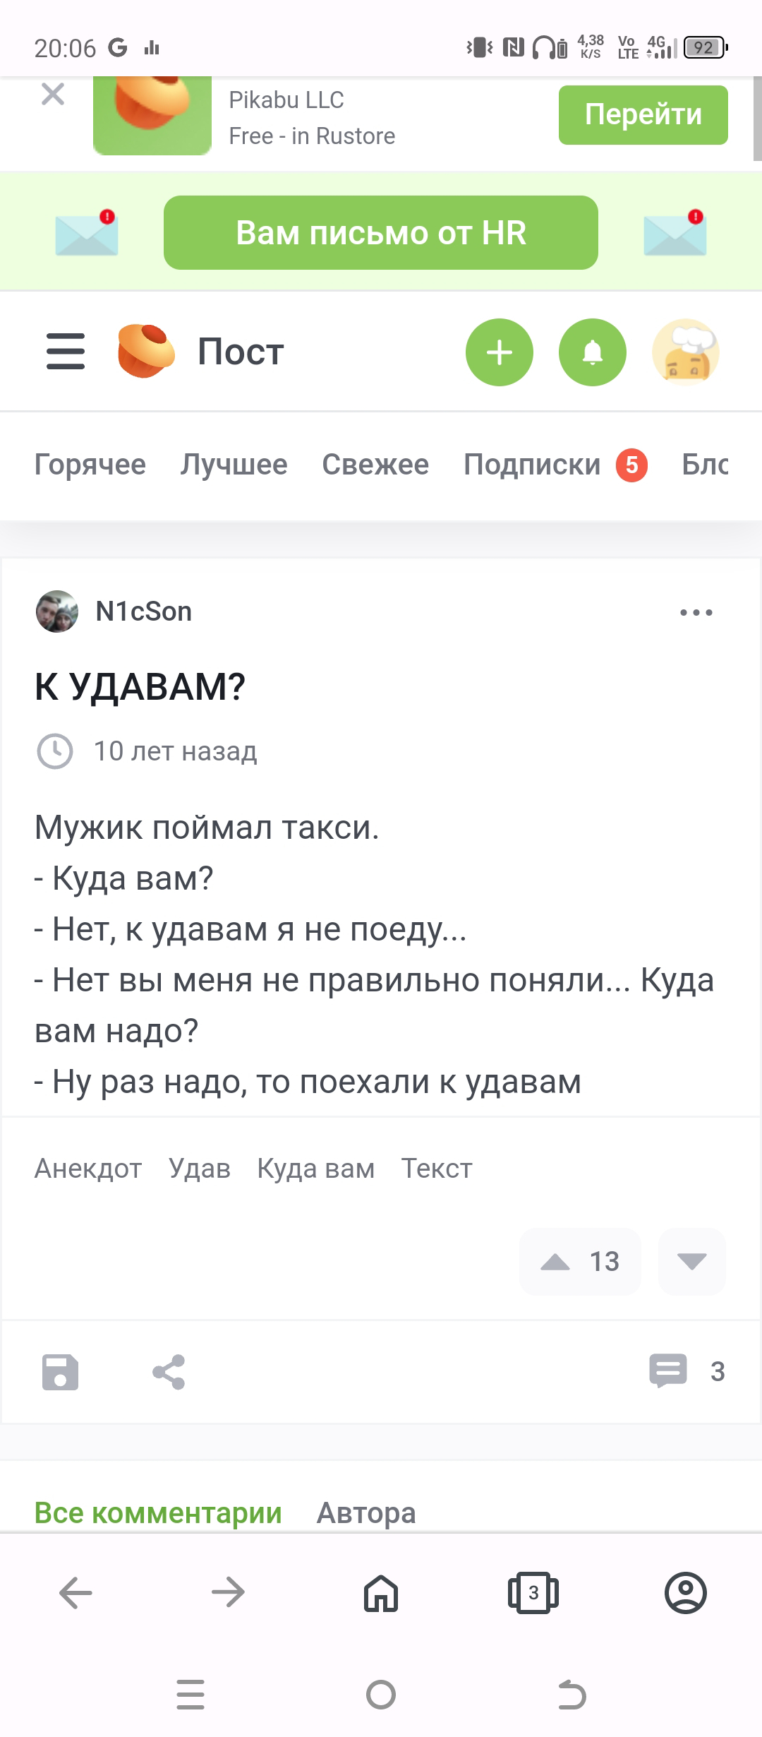
Task: Open author N1cSon's profile
Action: coord(143,611)
